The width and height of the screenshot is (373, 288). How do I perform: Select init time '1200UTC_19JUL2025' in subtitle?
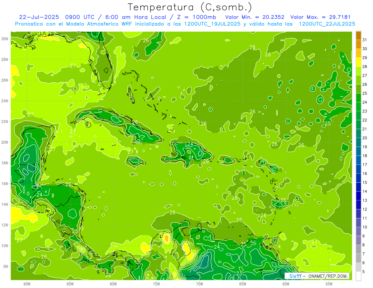[213, 24]
